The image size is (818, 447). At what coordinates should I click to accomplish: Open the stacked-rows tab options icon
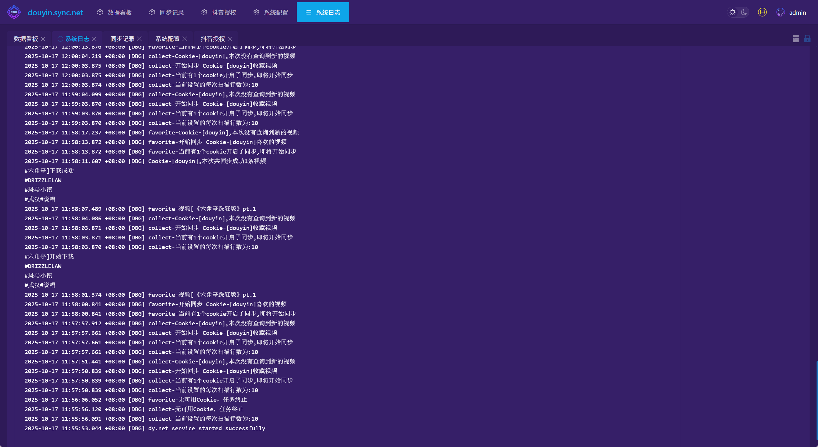[x=795, y=39]
